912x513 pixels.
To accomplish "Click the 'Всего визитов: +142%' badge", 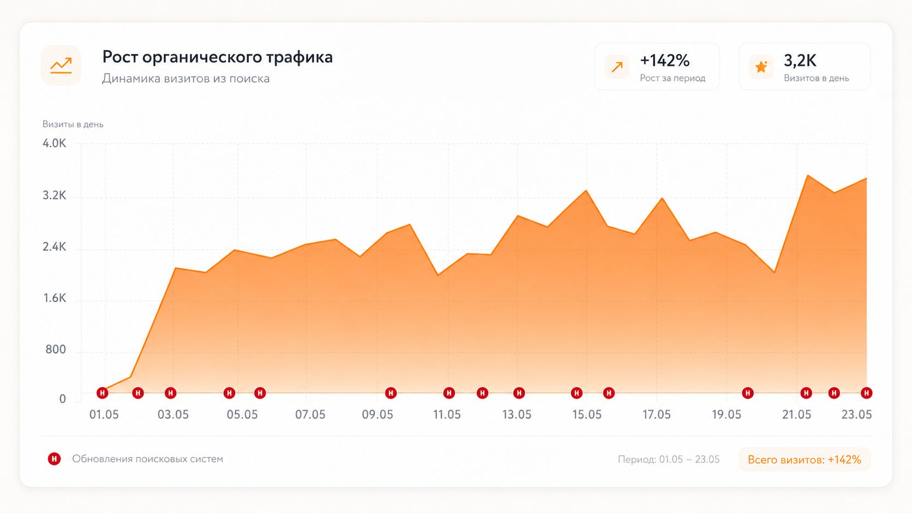I will [x=805, y=460].
